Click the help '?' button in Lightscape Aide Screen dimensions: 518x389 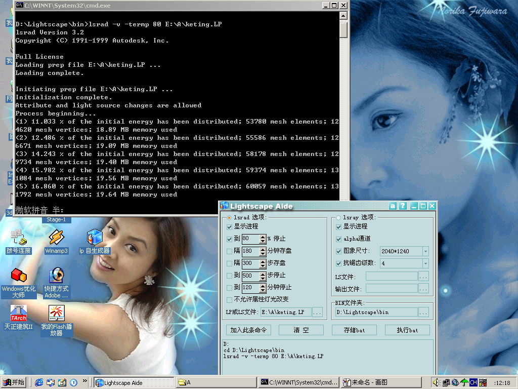point(403,206)
